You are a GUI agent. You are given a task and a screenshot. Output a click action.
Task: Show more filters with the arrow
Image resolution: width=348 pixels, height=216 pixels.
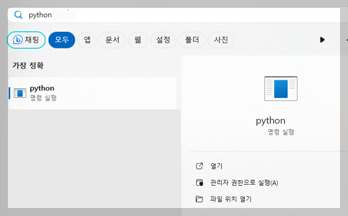(322, 40)
